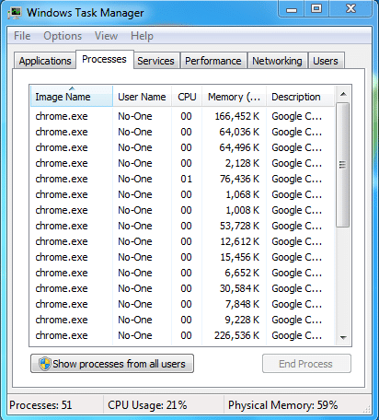Select chrome.exe row using 7,848 K

point(182,304)
